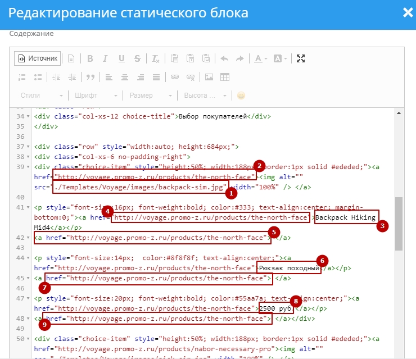Click the Underline formatting icon
416x359 pixels.
(121, 58)
